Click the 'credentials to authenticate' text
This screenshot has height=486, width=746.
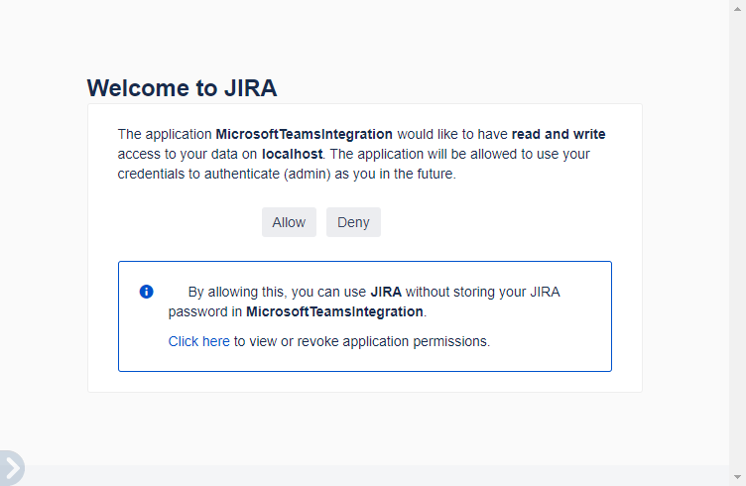pyautogui.click(x=198, y=174)
